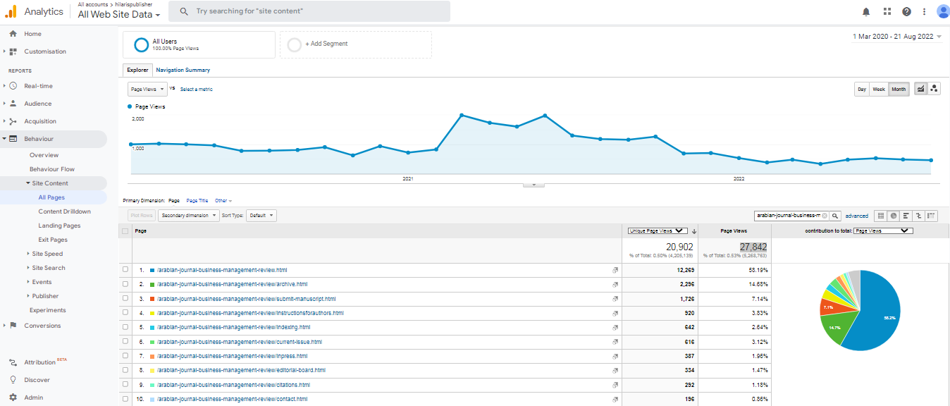Switch to data table grid view icon
The height and width of the screenshot is (406, 950).
point(880,216)
